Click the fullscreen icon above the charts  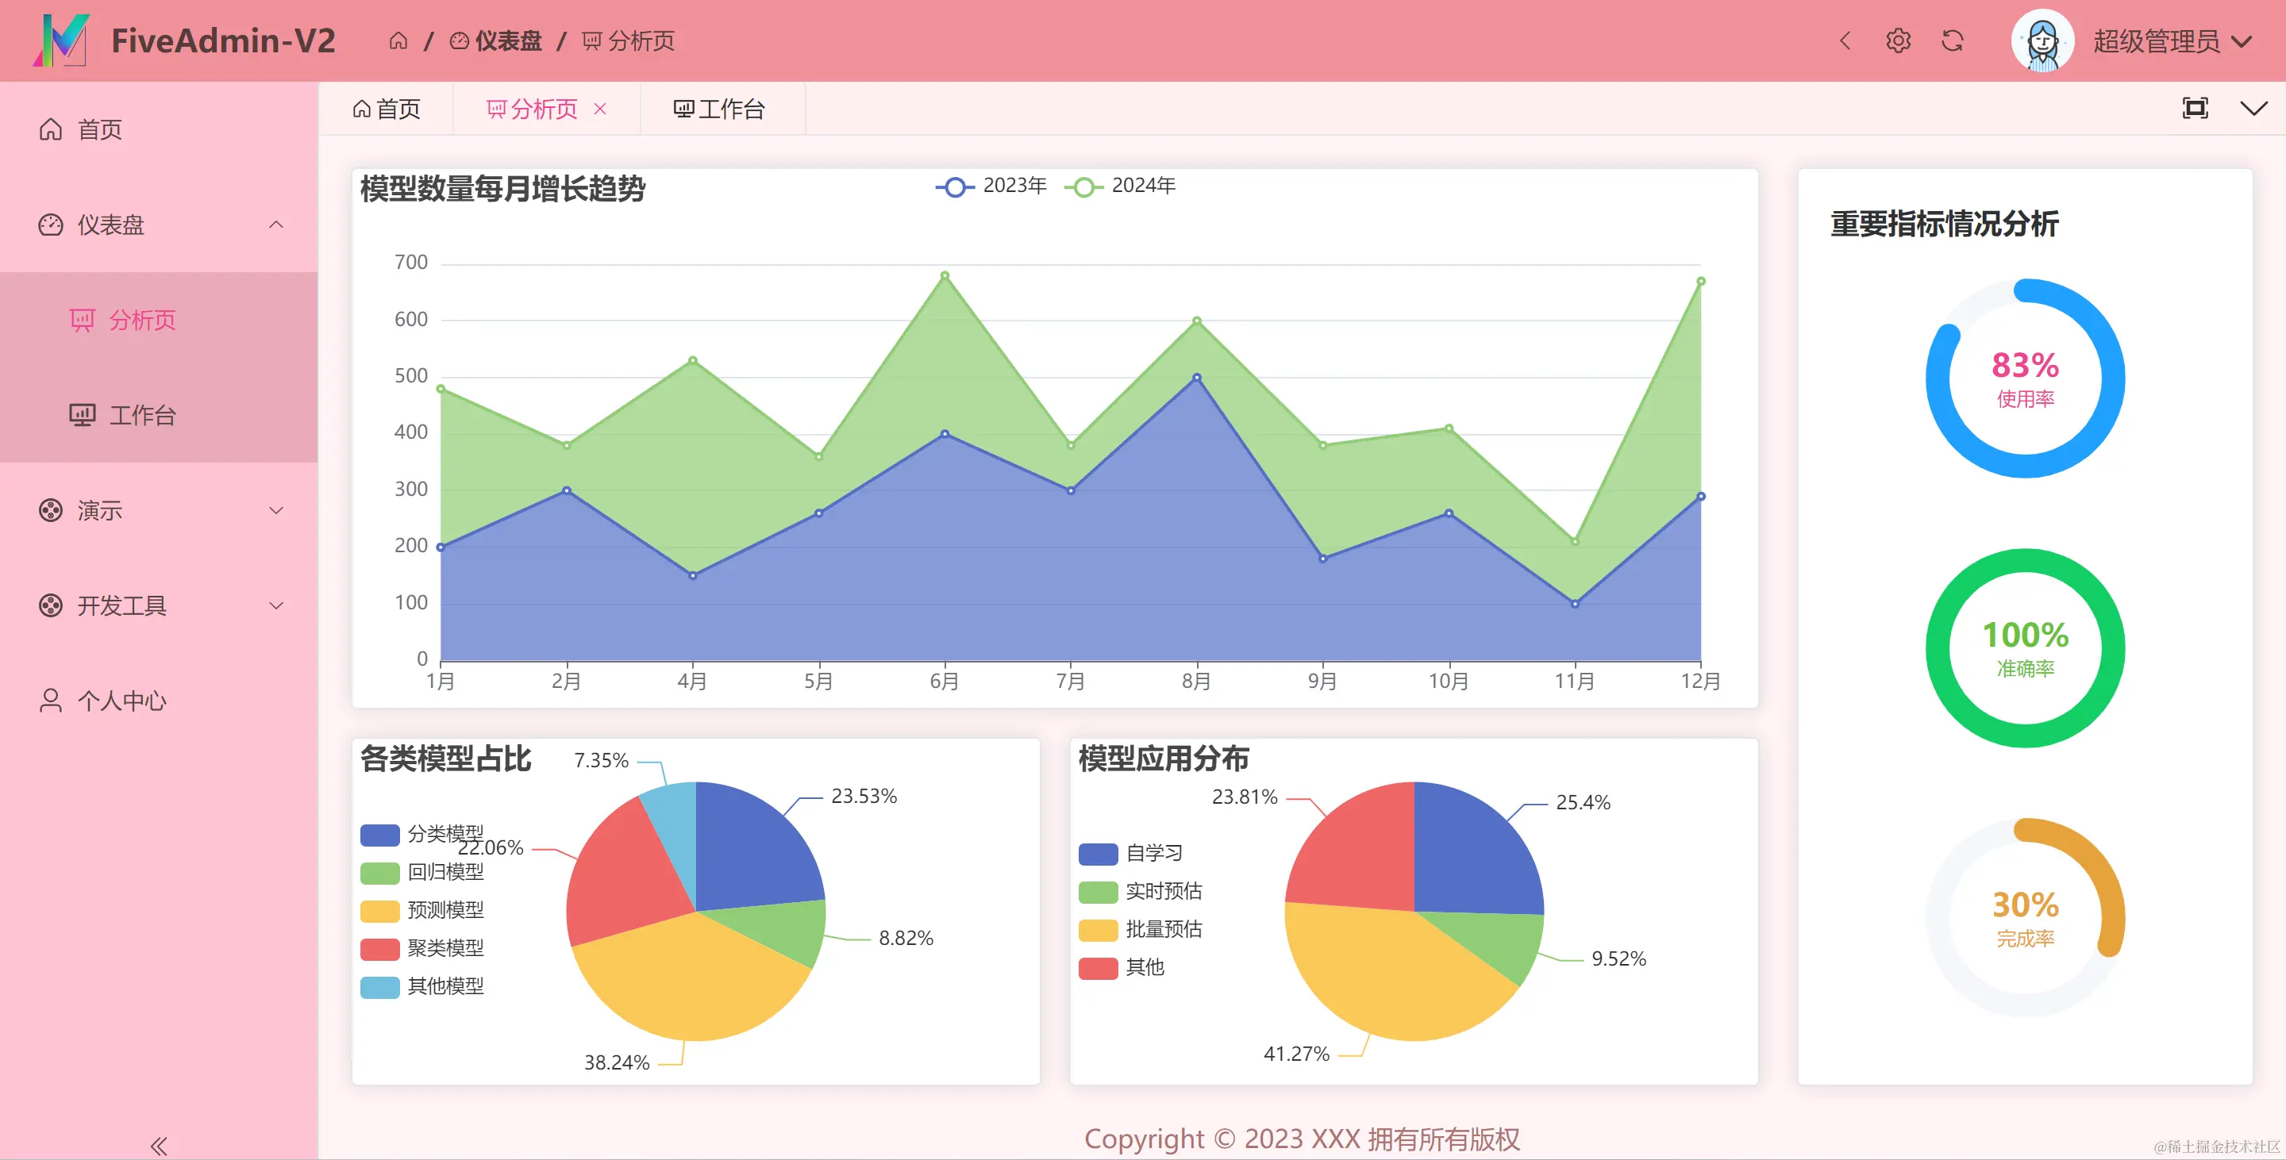[x=2195, y=107]
